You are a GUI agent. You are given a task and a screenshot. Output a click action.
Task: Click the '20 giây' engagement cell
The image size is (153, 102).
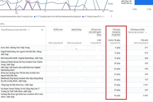117,63
